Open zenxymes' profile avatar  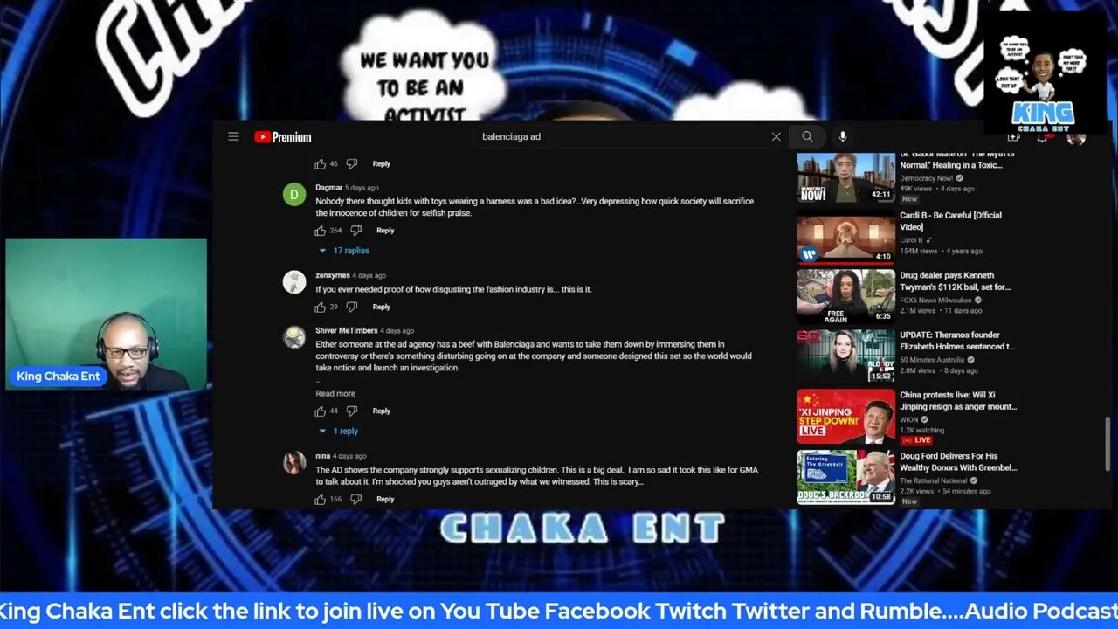coord(294,281)
